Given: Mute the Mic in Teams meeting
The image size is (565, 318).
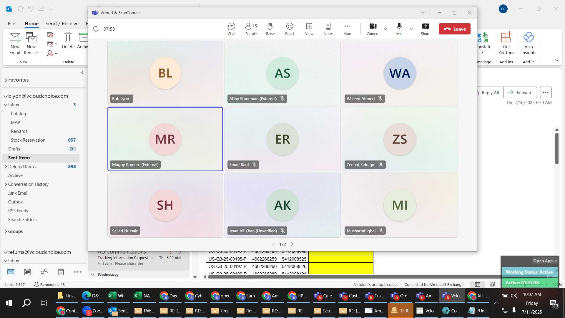Looking at the screenshot, I should click(x=399, y=29).
